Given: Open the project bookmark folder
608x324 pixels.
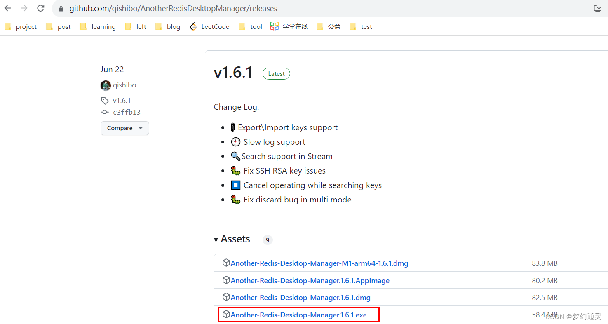Looking at the screenshot, I should [21, 27].
